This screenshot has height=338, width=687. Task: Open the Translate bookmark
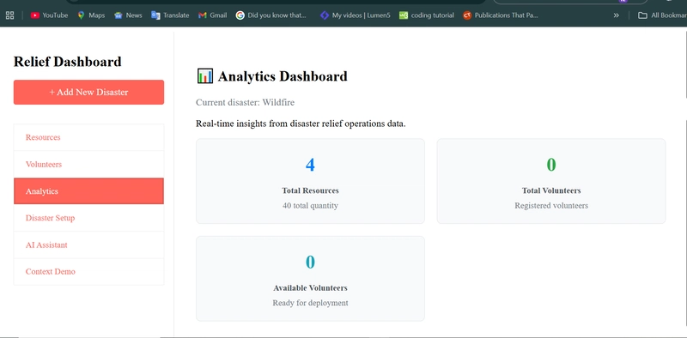pos(170,15)
